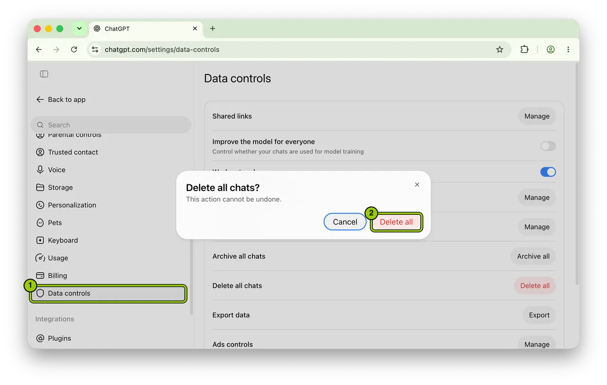Click the main page vertical scrollbar
Viewport: 607px width, 385px height.
577,174
